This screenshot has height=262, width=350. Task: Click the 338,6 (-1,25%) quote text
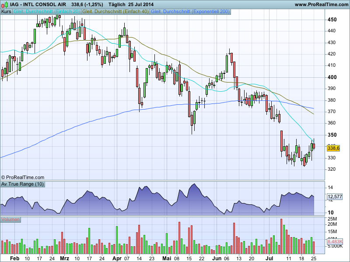[87, 4]
